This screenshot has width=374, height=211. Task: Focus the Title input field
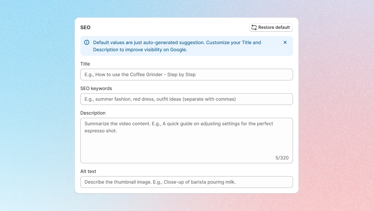186,75
